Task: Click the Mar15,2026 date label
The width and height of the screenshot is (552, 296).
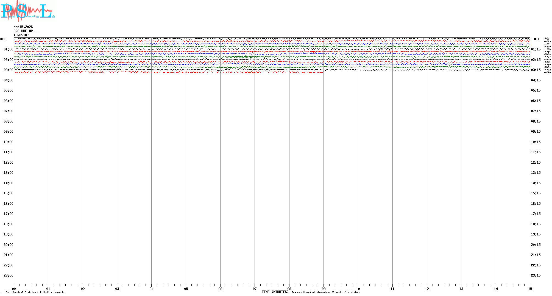Action: tap(23, 27)
